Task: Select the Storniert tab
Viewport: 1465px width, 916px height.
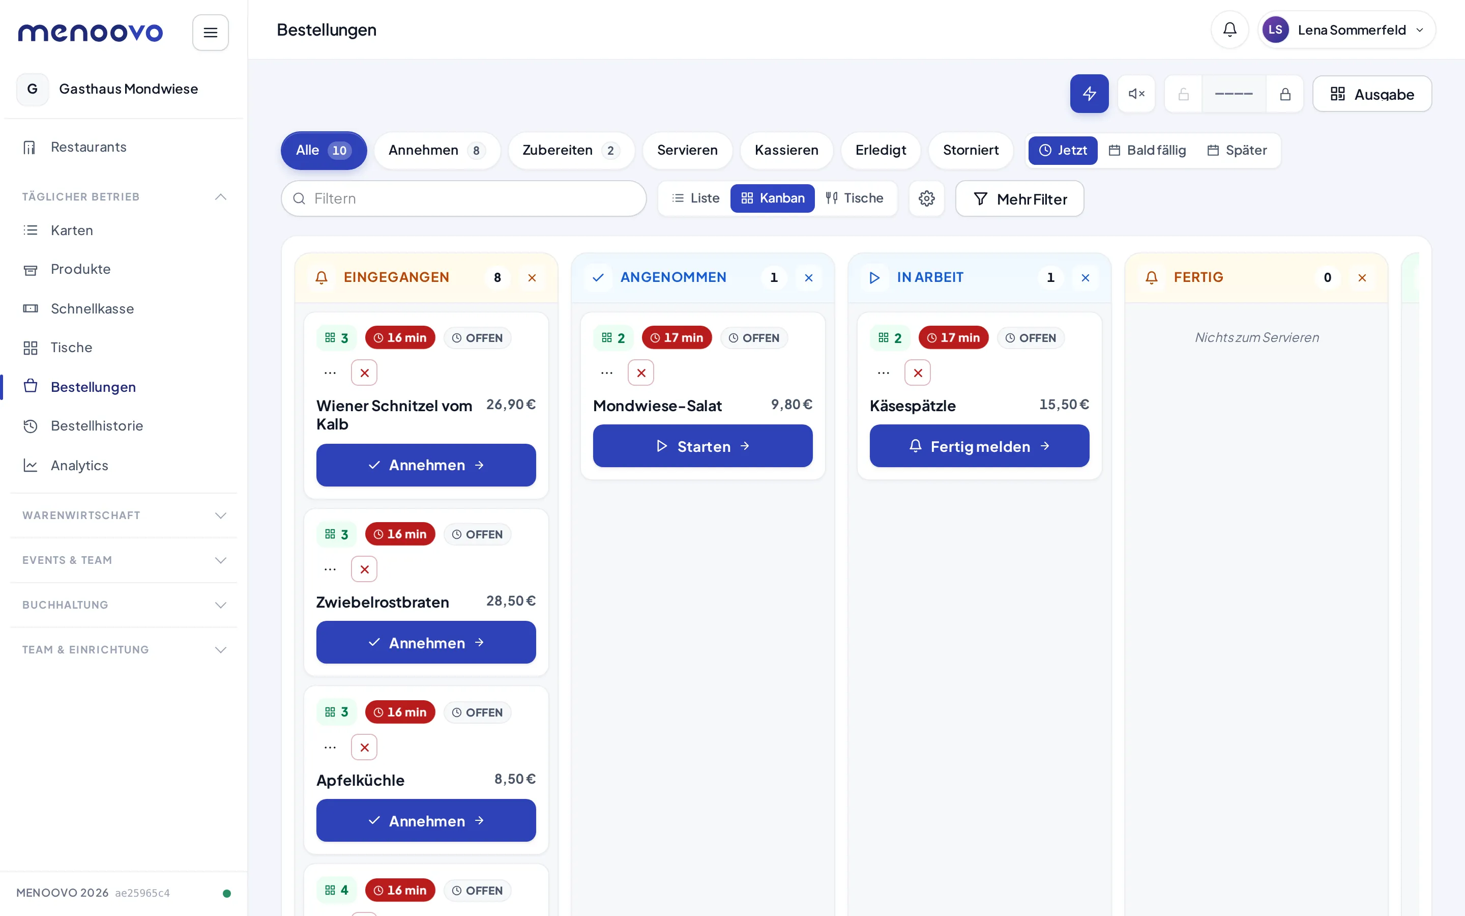Action: pos(971,150)
